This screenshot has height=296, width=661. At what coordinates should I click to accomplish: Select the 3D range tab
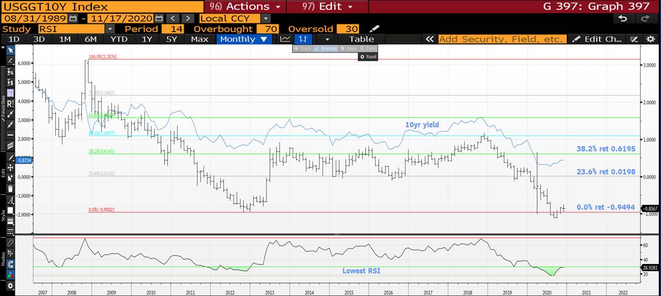(x=39, y=39)
